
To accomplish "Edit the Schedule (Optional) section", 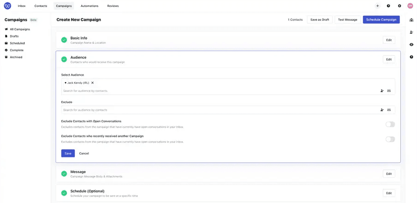I will tap(389, 193).
